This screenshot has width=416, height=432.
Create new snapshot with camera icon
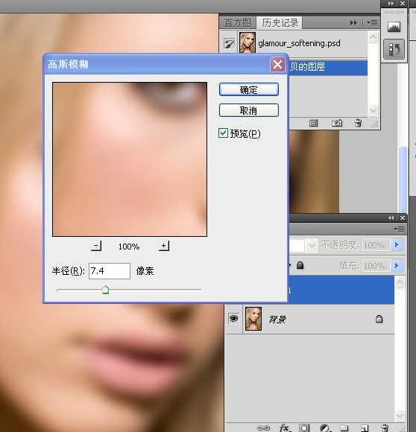[x=337, y=123]
